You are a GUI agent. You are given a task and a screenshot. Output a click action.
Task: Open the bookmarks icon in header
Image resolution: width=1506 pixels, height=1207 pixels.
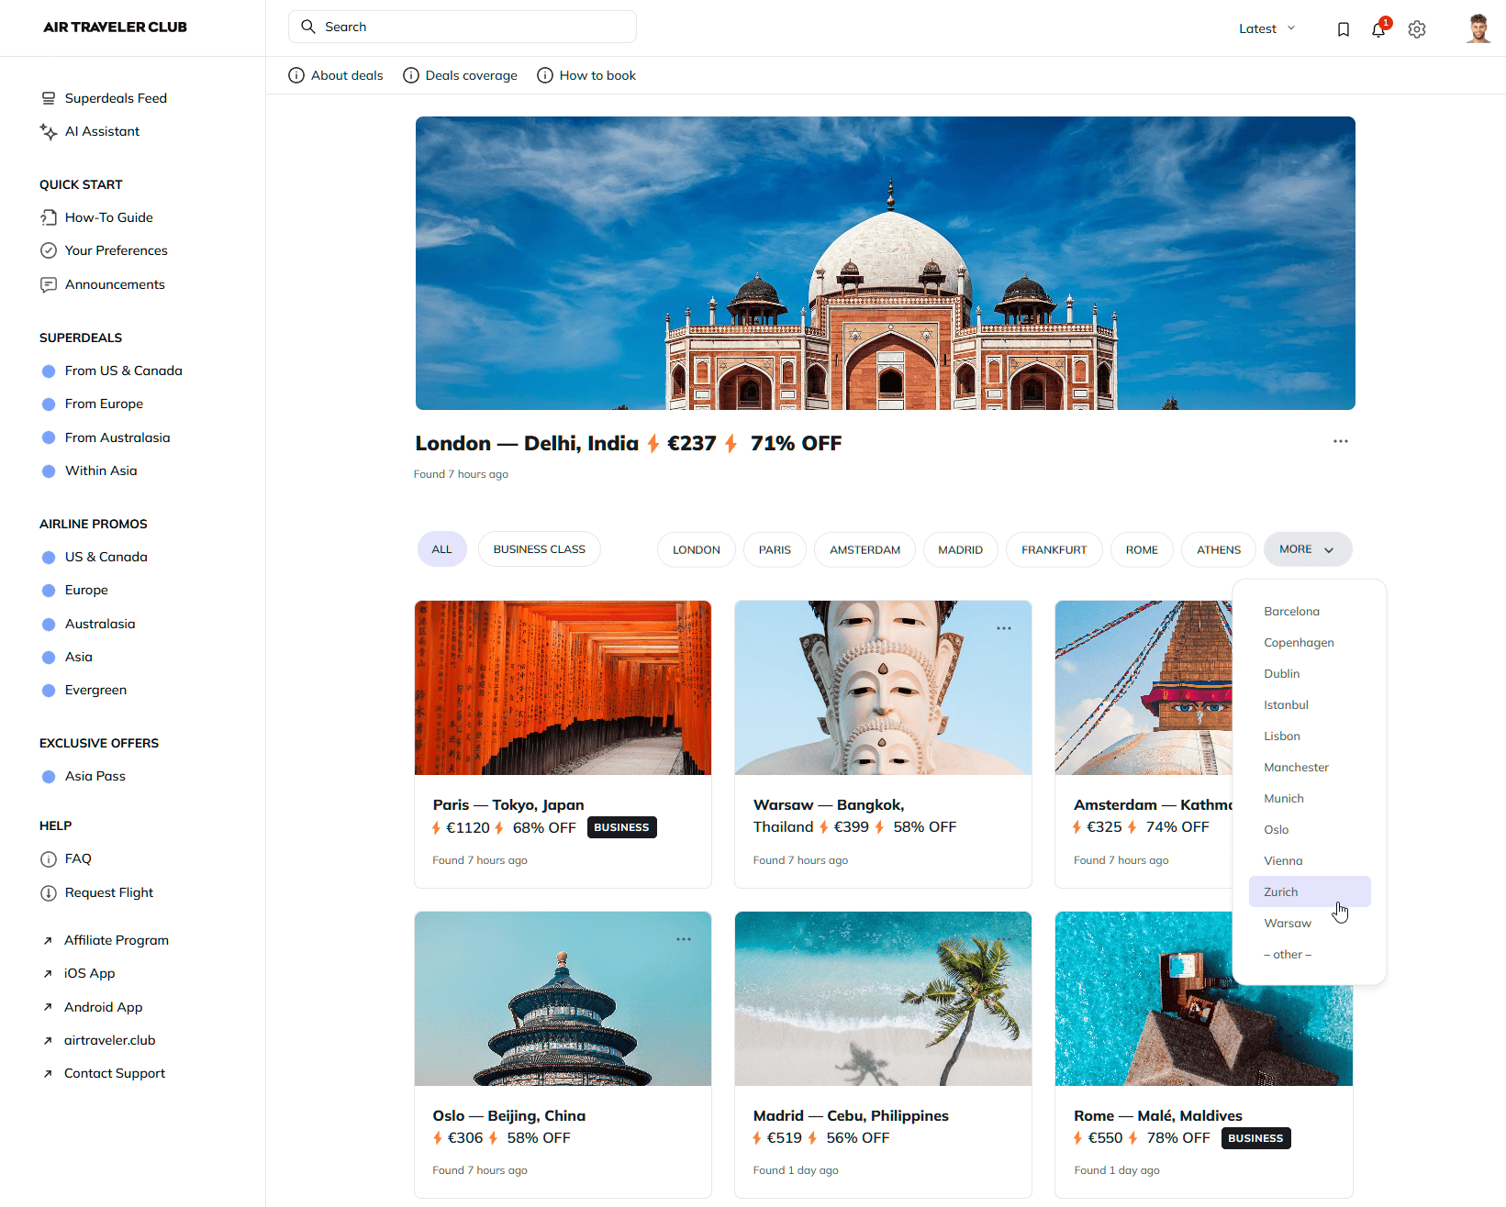1343,29
